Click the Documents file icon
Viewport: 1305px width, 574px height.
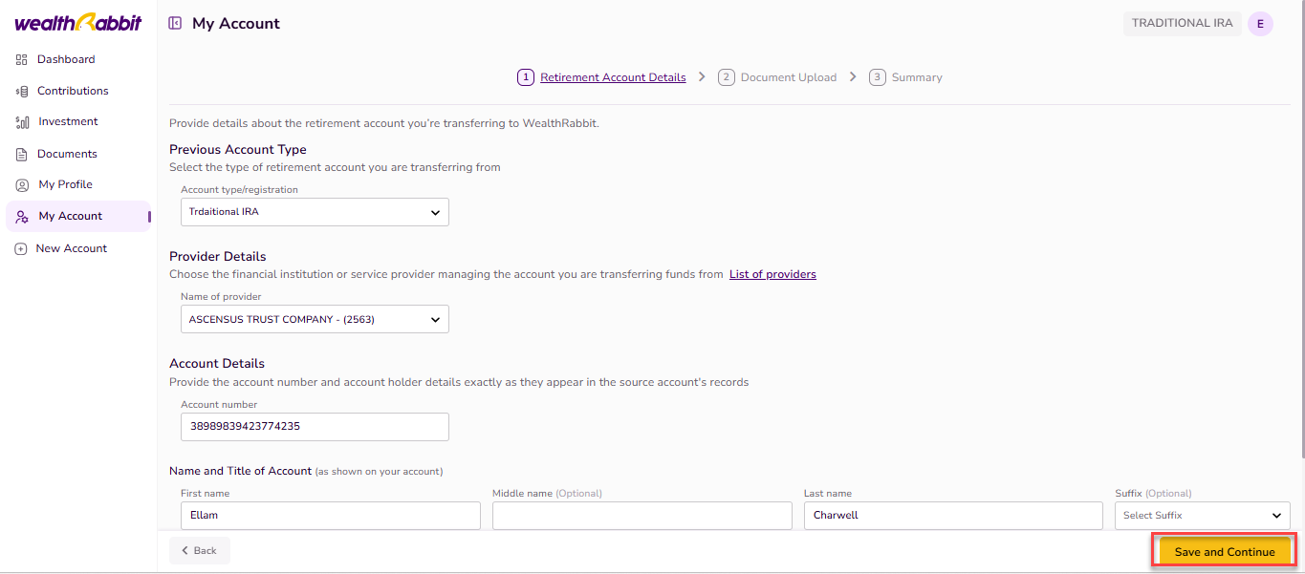(21, 154)
